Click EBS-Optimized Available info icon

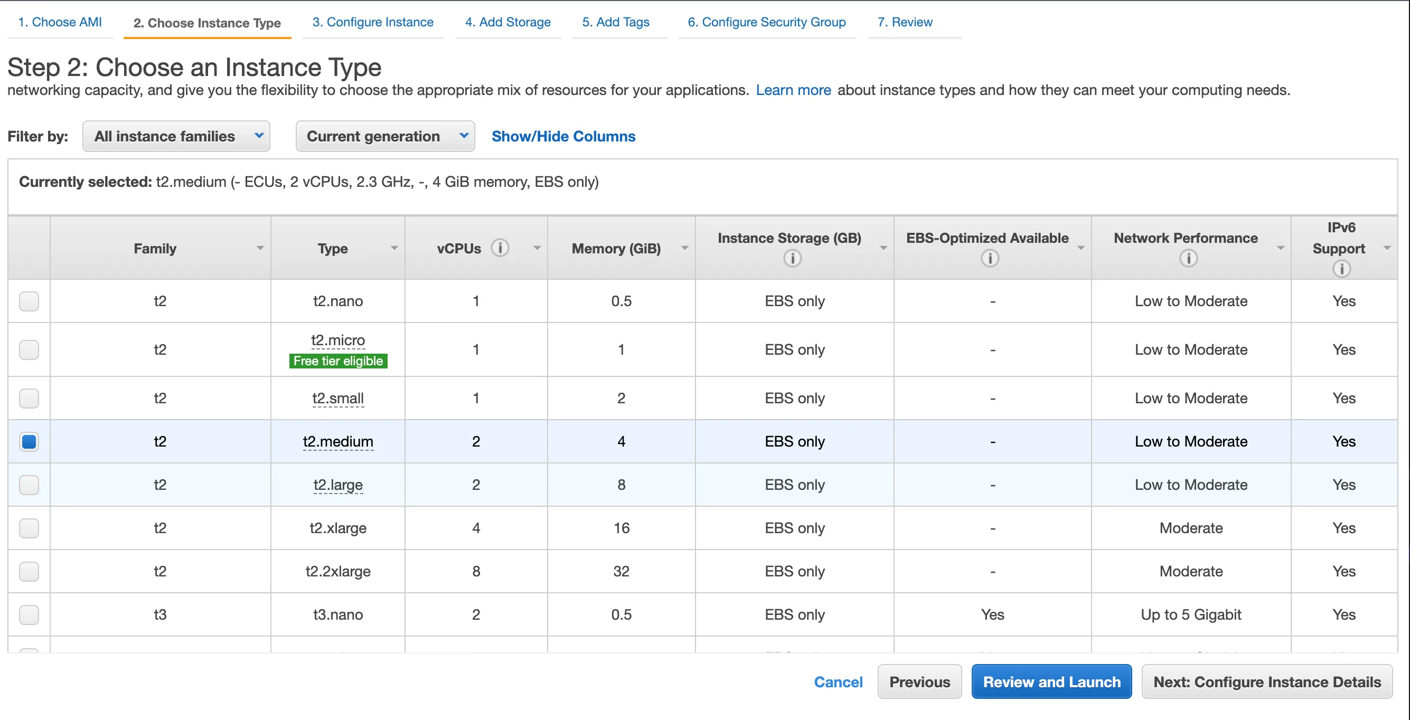click(989, 258)
